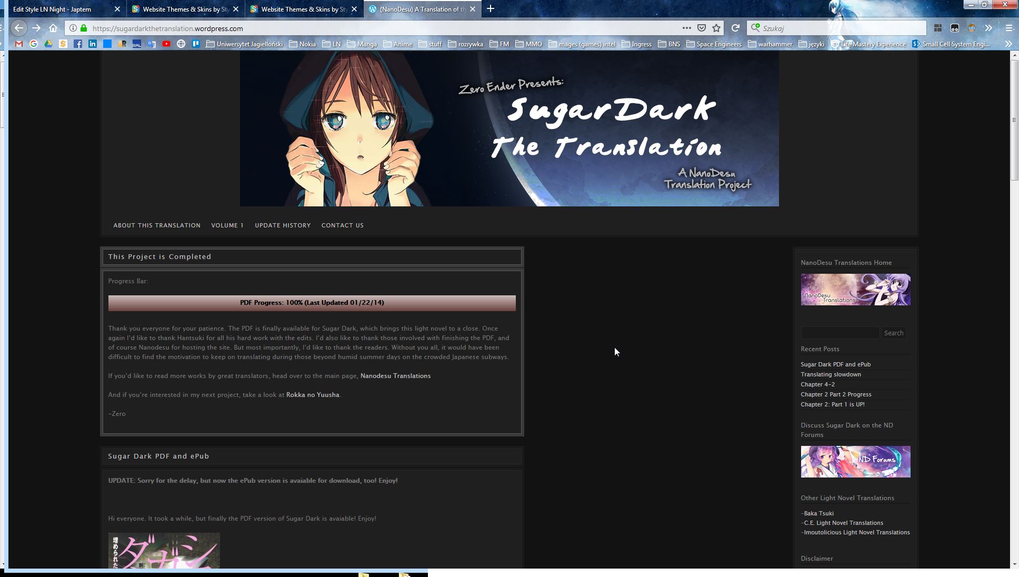
Task: Show more toolbar items overflow
Action: [988, 28]
